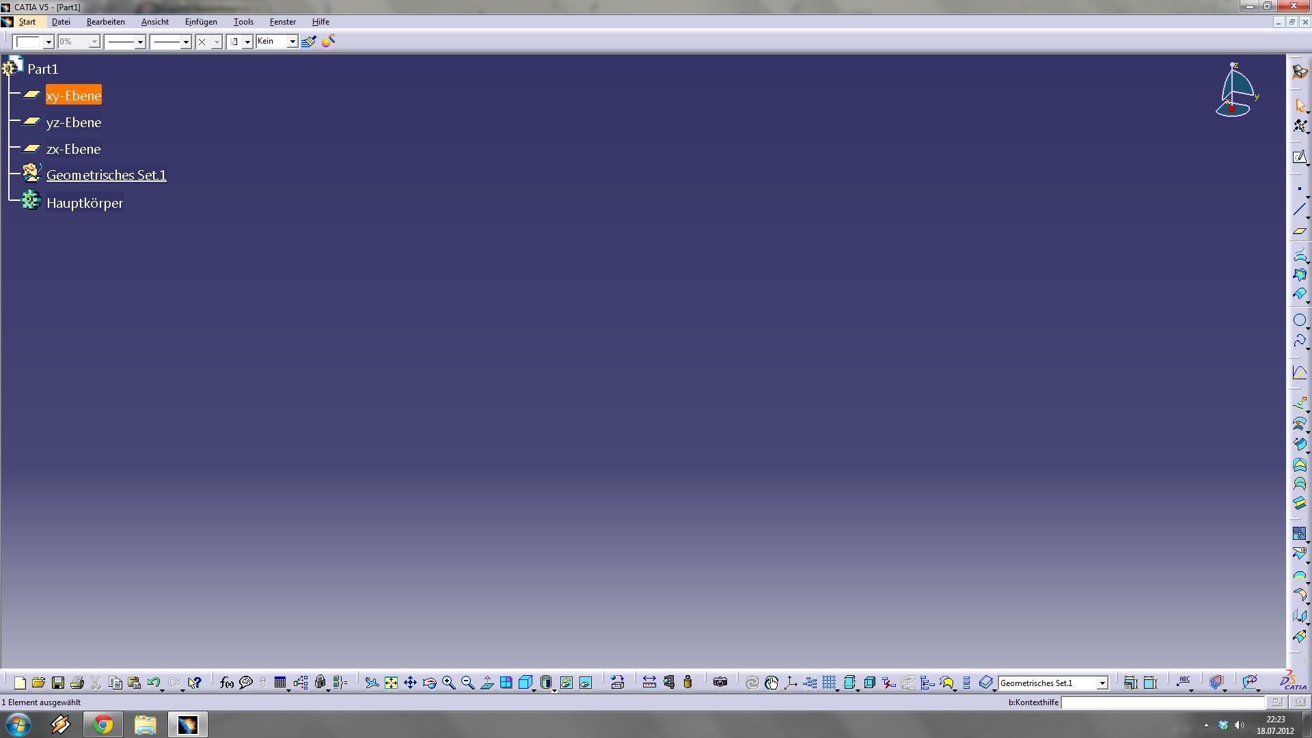Image resolution: width=1312 pixels, height=738 pixels.
Task: Click the Measure Between icon
Action: 649,683
